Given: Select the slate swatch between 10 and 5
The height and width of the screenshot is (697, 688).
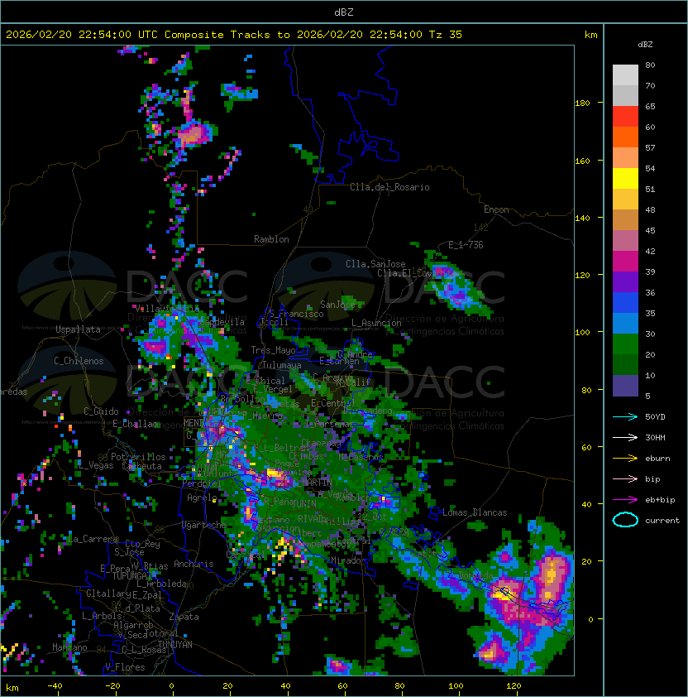Looking at the screenshot, I should coord(625,386).
